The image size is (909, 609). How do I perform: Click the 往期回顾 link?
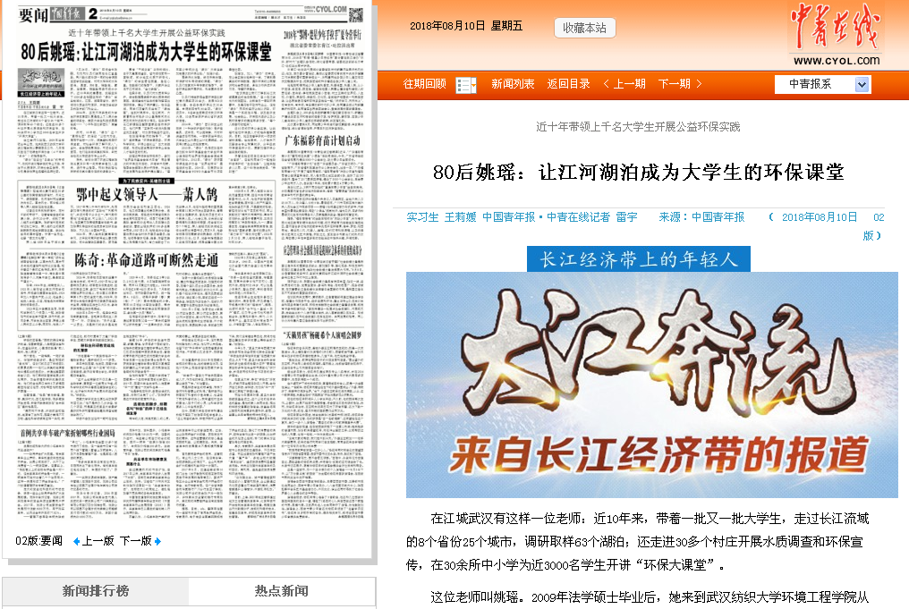tap(424, 84)
